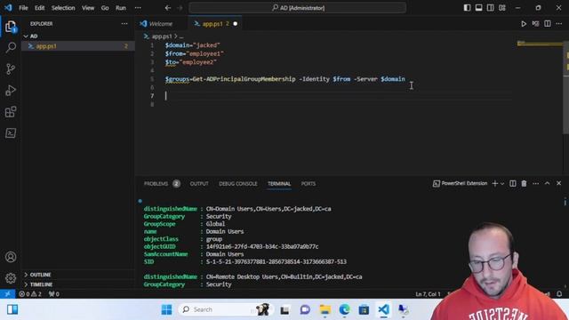Switch to the Welcome tab
The height and width of the screenshot is (320, 569).
[161, 24]
